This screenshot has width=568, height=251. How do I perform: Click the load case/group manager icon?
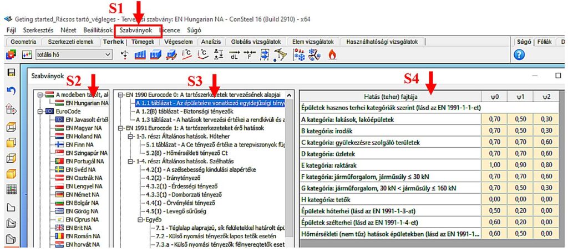11,55
